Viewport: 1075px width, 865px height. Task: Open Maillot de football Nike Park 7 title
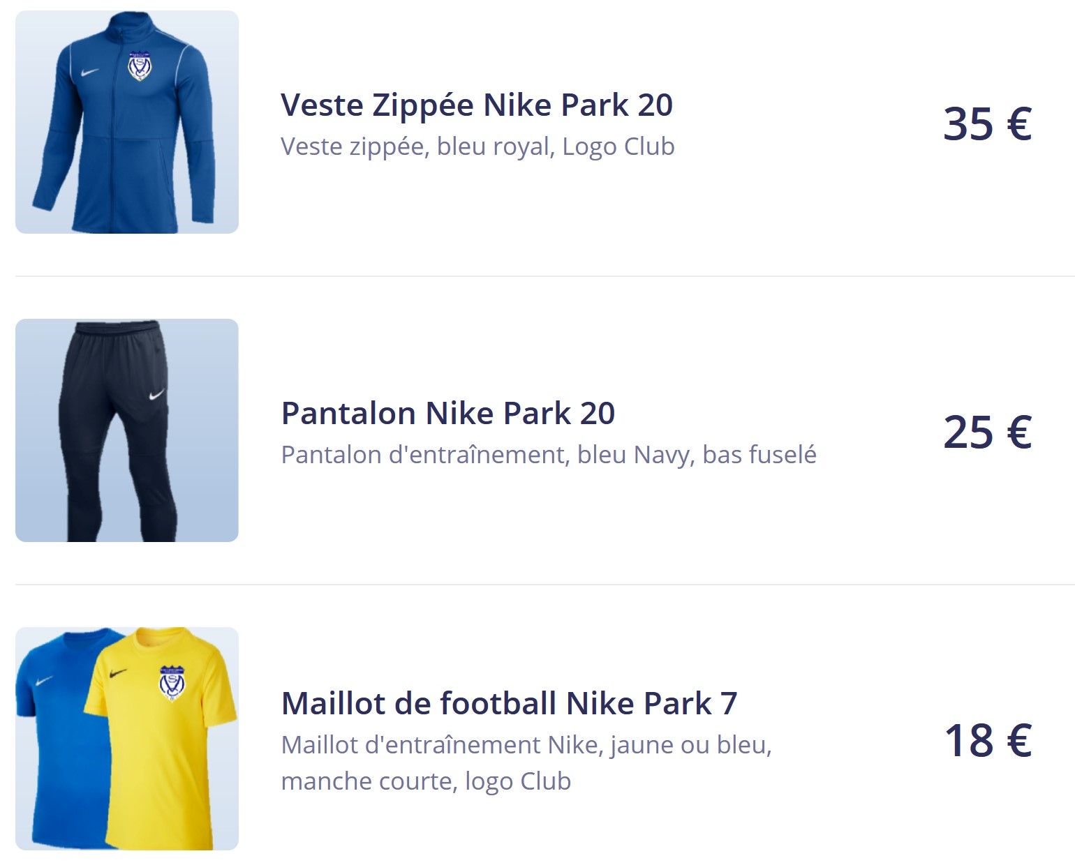tap(509, 703)
